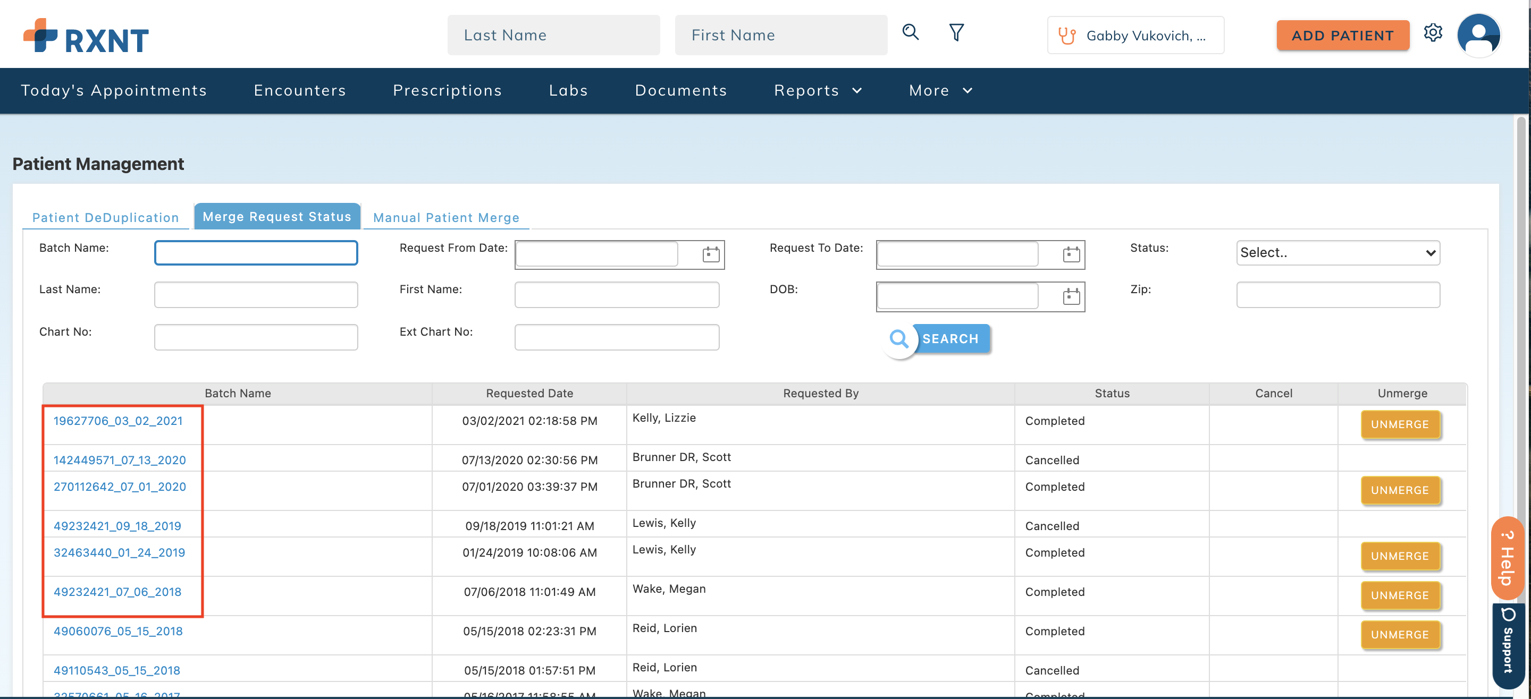Open the settings gear icon
The height and width of the screenshot is (699, 1531).
(1432, 32)
